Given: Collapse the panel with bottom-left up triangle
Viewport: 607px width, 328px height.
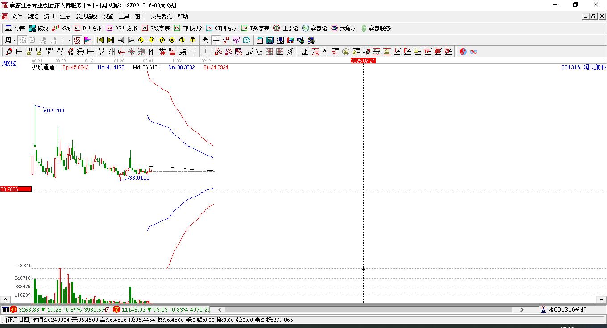Looking at the screenshot, I should (6, 299).
